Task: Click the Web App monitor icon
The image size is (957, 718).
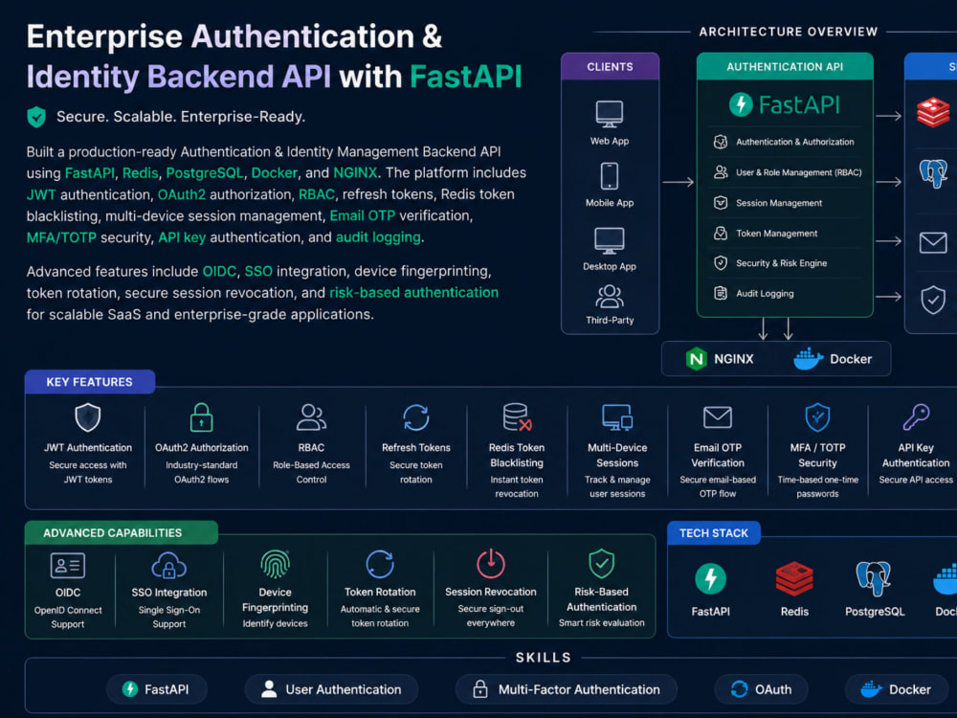Action: point(609,114)
